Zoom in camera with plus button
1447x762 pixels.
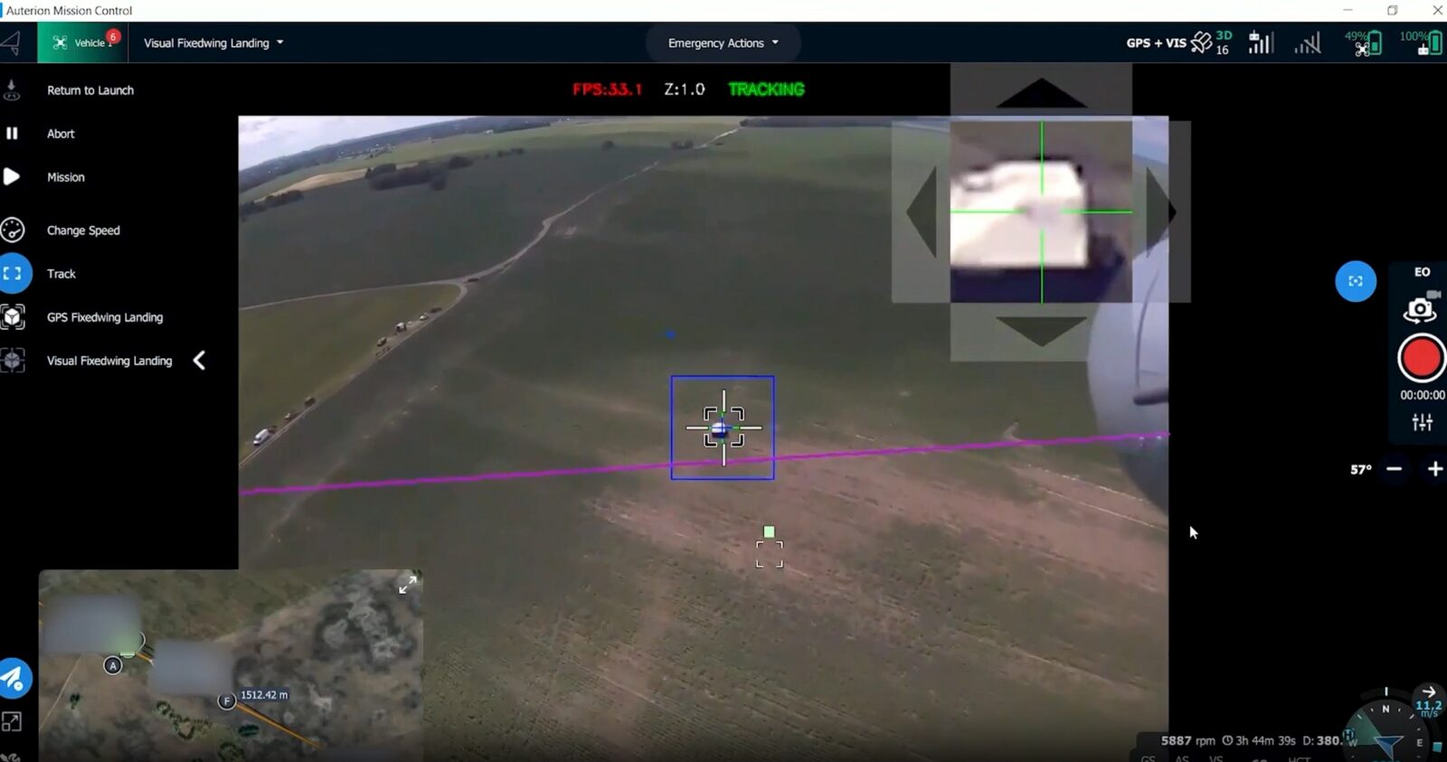(x=1434, y=468)
